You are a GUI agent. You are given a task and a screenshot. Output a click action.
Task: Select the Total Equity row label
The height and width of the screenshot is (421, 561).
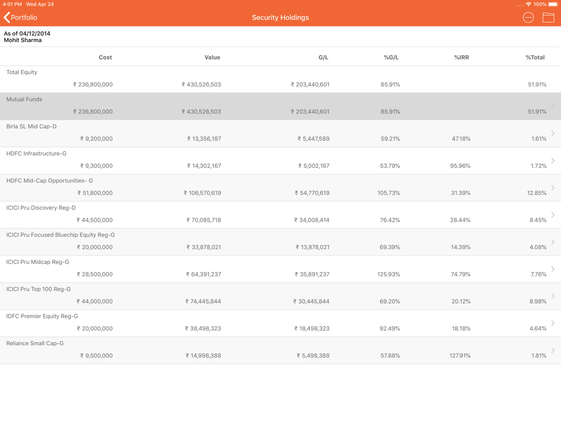coord(21,72)
